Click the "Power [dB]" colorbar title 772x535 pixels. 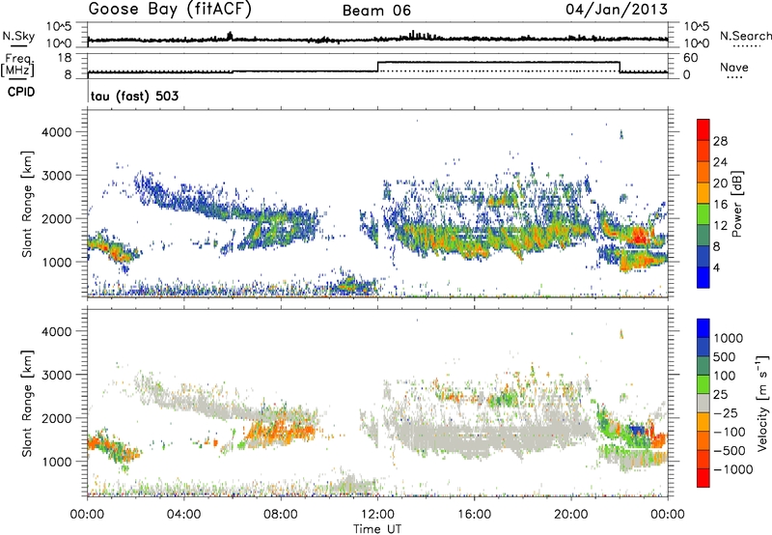point(737,204)
